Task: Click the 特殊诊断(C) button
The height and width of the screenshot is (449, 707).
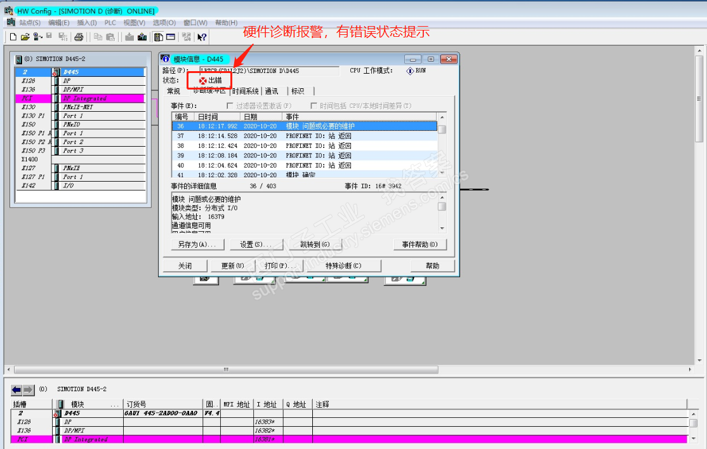Action: coord(343,266)
